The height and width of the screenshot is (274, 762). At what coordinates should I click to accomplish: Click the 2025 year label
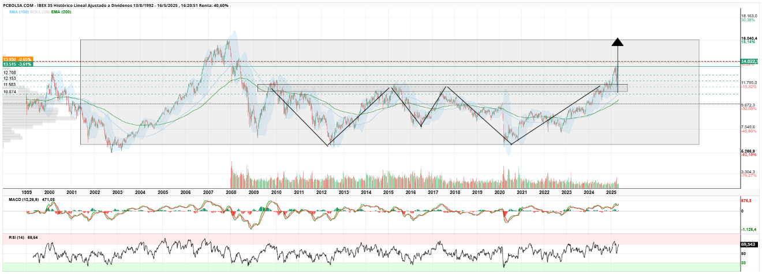[x=611, y=192]
